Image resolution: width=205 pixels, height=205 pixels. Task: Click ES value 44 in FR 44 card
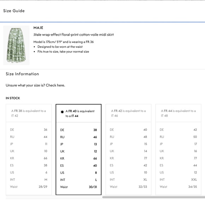click(195, 165)
